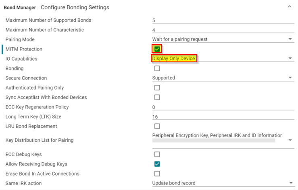Expand the Secure Connection dropdown
Image resolution: width=298 pixels, height=190 pixels.
pyautogui.click(x=290, y=78)
